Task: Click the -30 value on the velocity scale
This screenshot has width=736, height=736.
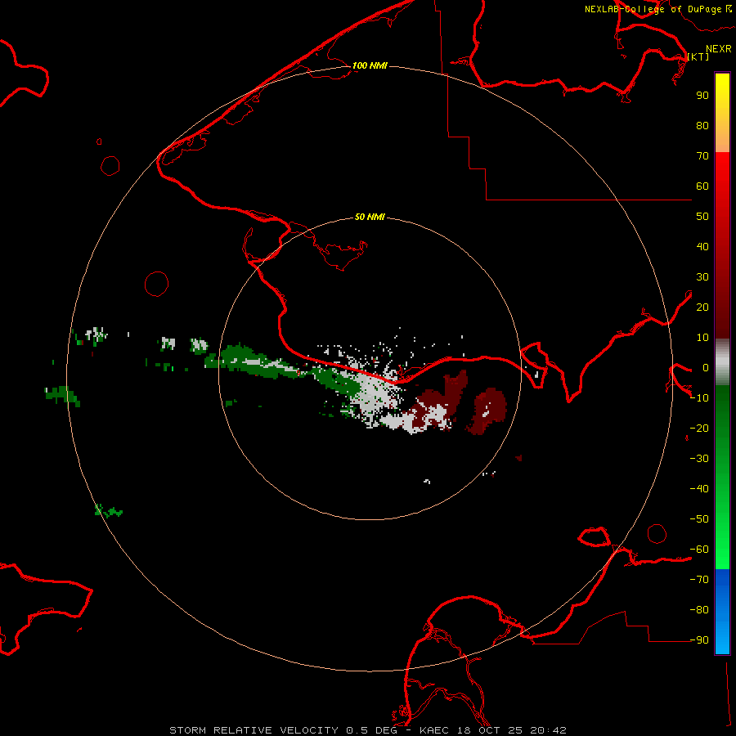Action: (699, 459)
